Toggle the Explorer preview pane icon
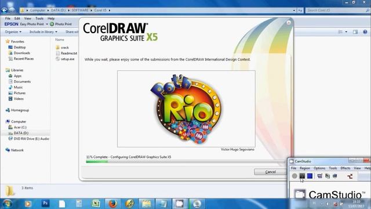The height and width of the screenshot is (209, 371). point(355,32)
